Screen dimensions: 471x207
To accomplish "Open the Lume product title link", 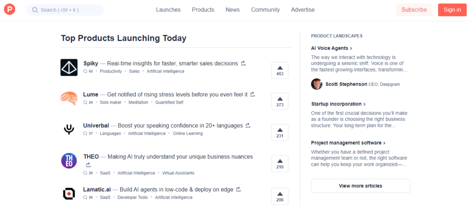I will tap(91, 95).
